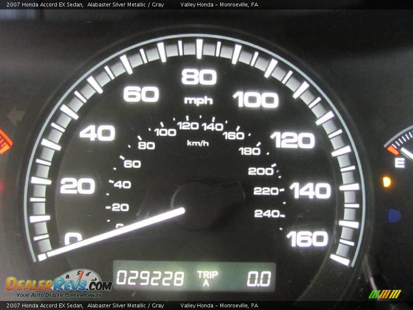Click the 80 km/h marking

tap(146, 145)
